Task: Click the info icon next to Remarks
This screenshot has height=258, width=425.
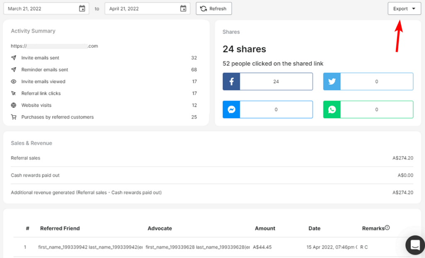Action: click(x=388, y=227)
